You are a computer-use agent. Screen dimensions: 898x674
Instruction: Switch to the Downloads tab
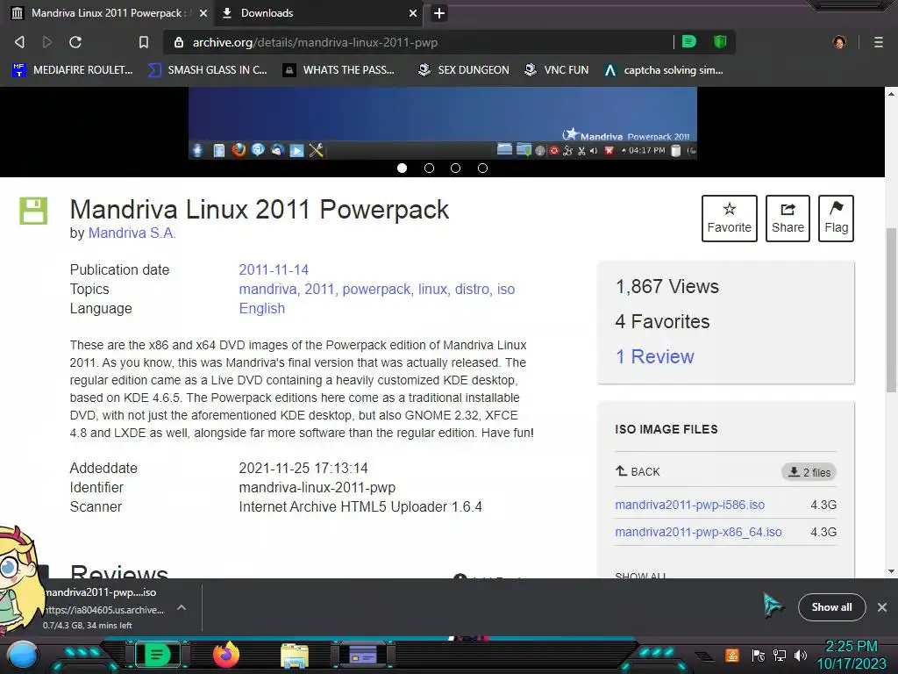318,13
